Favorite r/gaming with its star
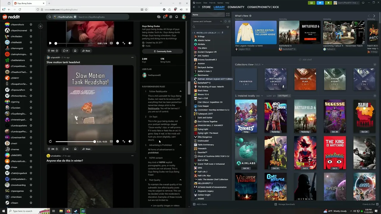Viewport: 381px width, 214px height. pyautogui.click(x=31, y=102)
